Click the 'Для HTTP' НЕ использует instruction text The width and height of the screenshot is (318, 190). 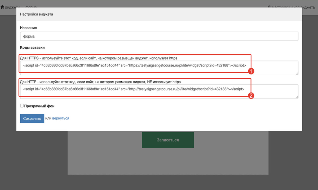coord(100,82)
